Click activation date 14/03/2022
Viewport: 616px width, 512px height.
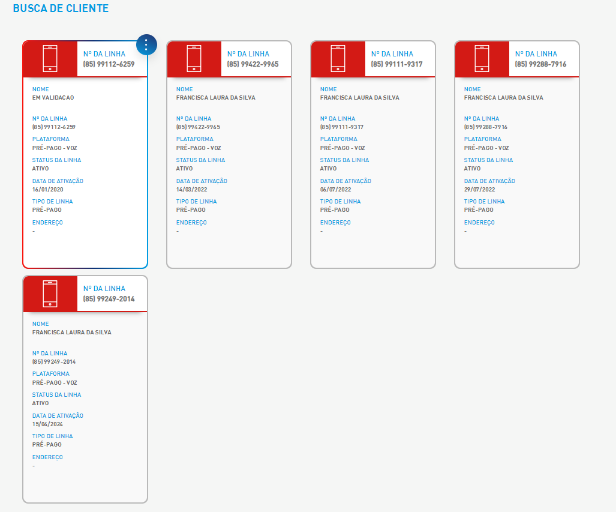(192, 190)
